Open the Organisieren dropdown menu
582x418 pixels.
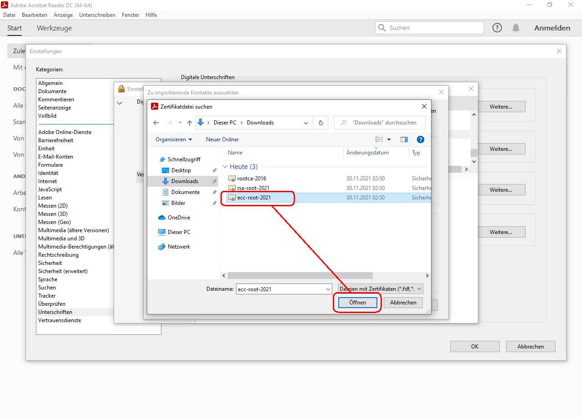(x=174, y=139)
